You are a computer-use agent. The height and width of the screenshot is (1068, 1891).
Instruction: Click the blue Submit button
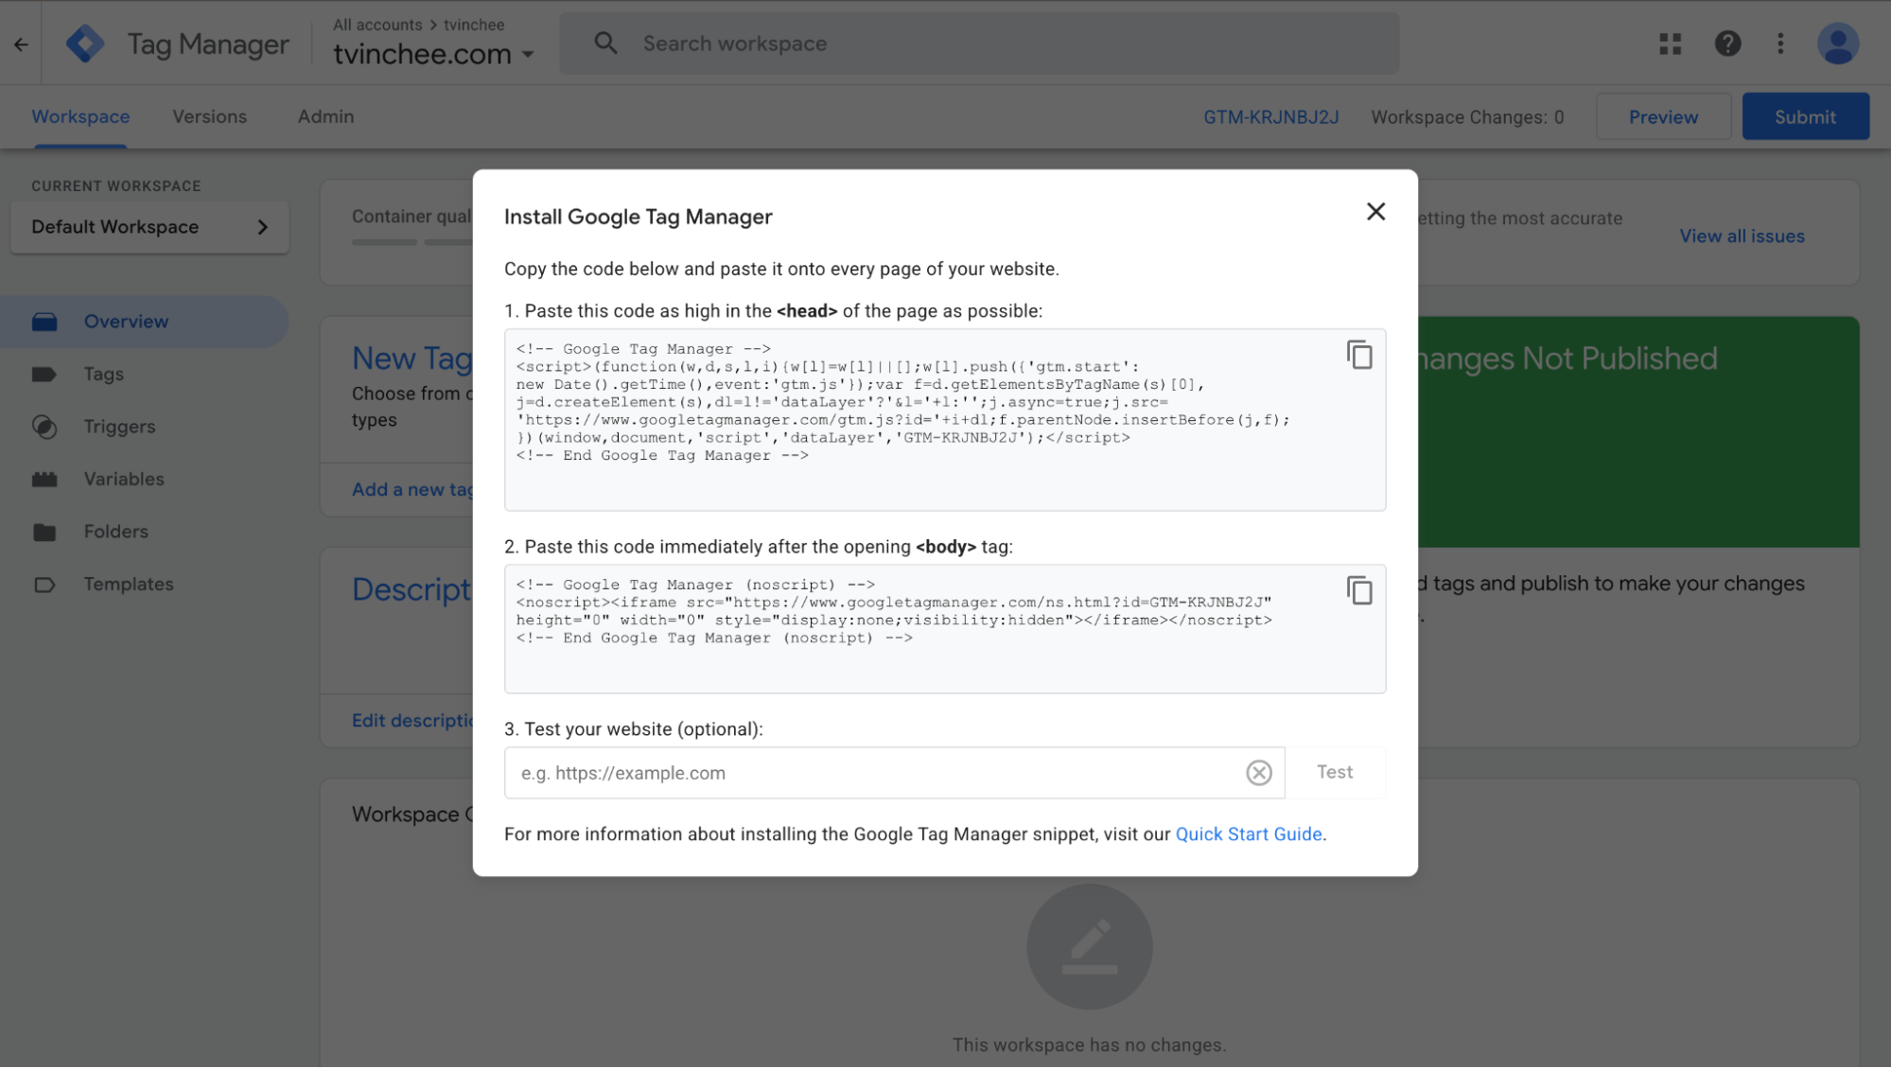pyautogui.click(x=1805, y=117)
